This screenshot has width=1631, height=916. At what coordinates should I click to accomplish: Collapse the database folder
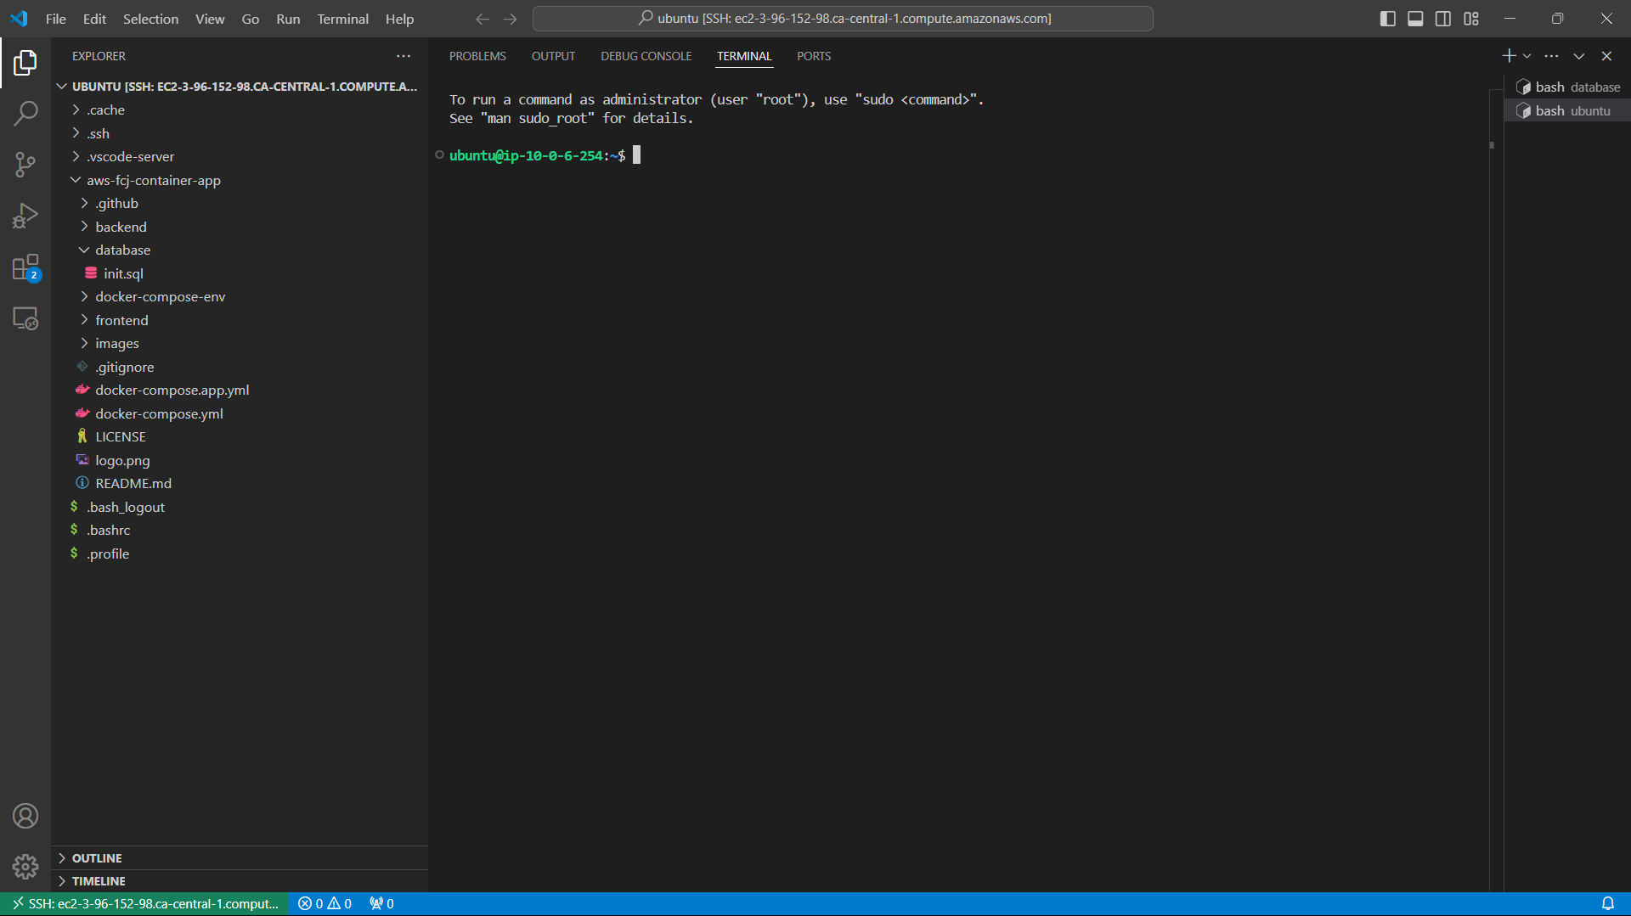click(240, 250)
